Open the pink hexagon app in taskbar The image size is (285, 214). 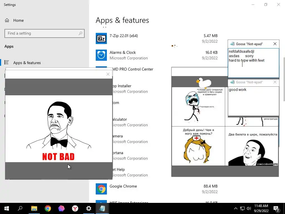[61, 208]
